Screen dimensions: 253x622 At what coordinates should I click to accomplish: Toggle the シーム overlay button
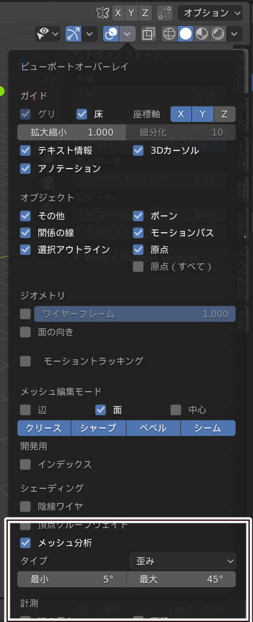[208, 428]
